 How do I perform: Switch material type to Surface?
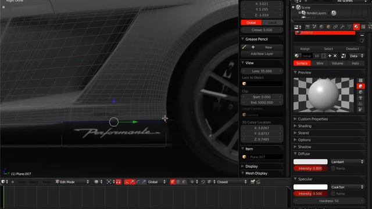[302, 63]
